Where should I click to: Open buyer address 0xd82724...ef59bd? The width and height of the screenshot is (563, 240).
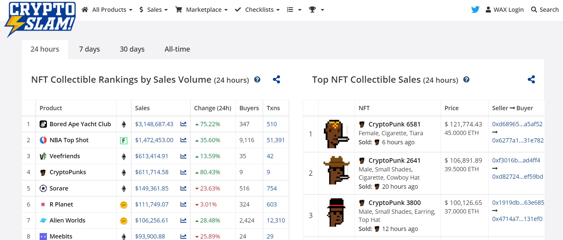pos(518,177)
